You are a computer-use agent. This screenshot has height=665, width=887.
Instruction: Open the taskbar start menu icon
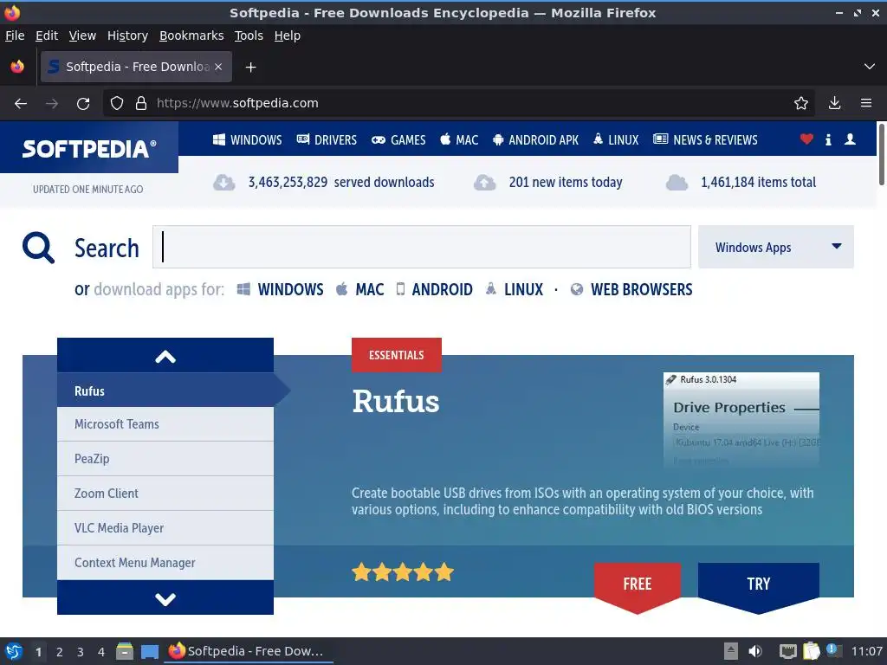pyautogui.click(x=14, y=651)
